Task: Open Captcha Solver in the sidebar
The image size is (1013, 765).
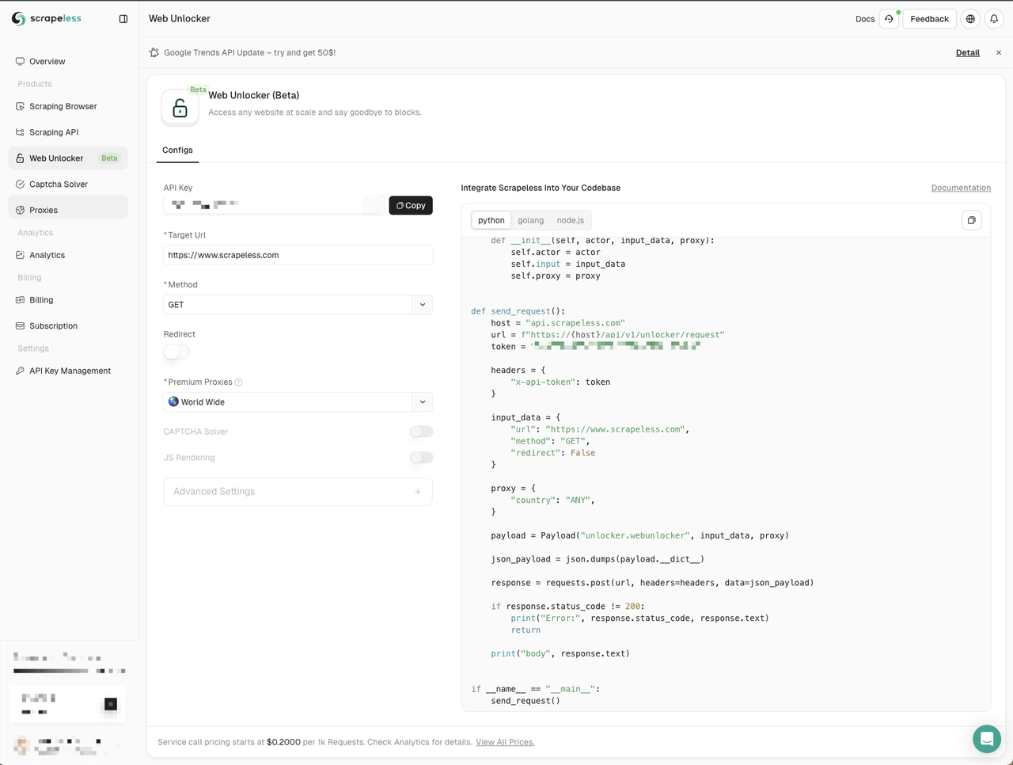Action: 59,185
